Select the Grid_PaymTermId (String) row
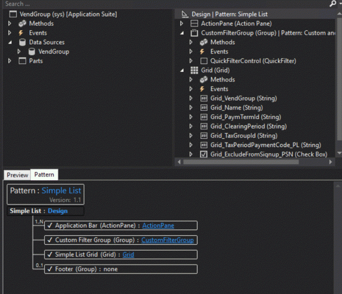The width and height of the screenshot is (342, 294). tap(246, 117)
